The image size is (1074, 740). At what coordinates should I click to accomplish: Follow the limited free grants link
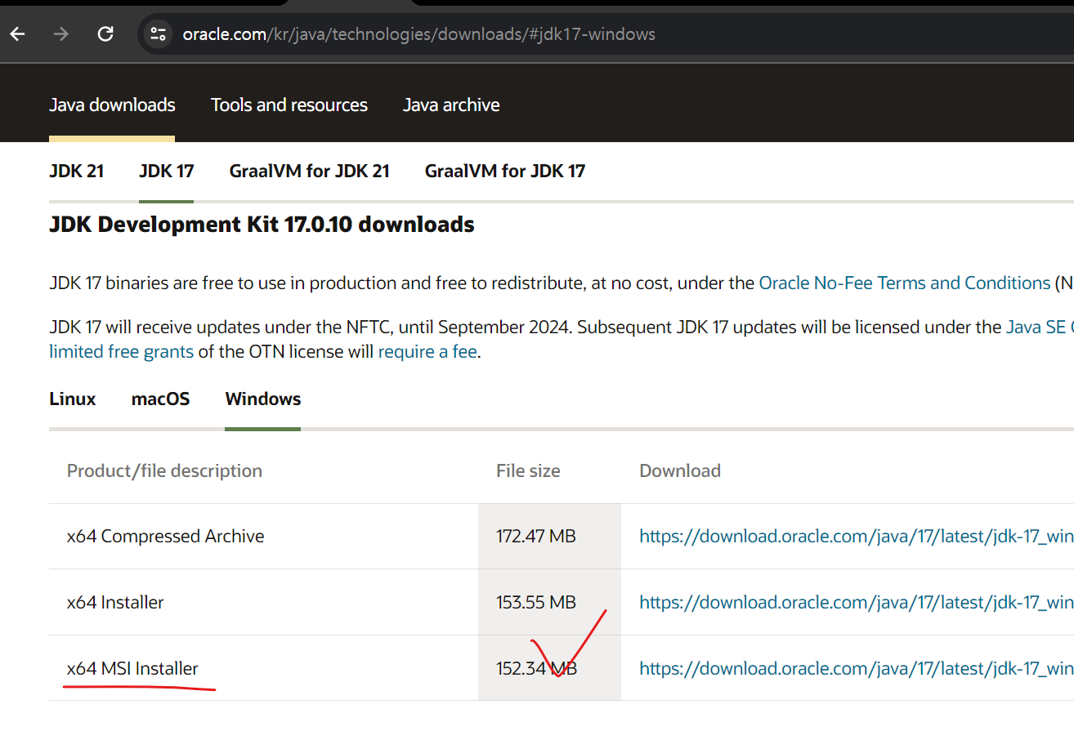[x=122, y=352]
